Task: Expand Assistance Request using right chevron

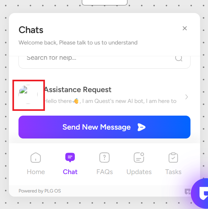Action: [187, 97]
